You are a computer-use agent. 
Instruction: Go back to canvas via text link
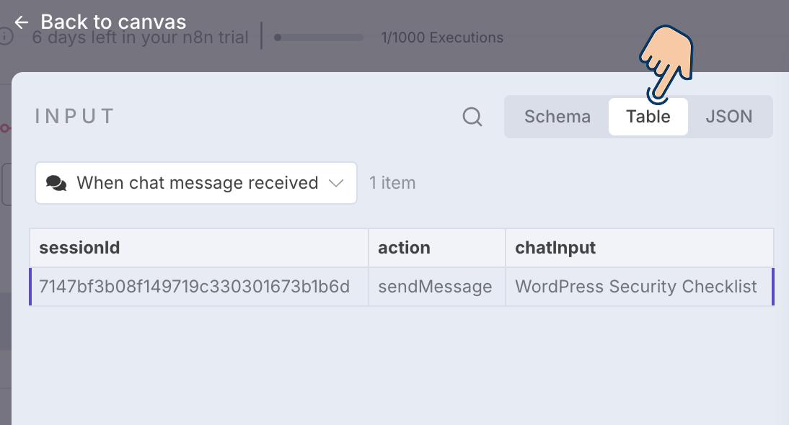click(x=113, y=22)
